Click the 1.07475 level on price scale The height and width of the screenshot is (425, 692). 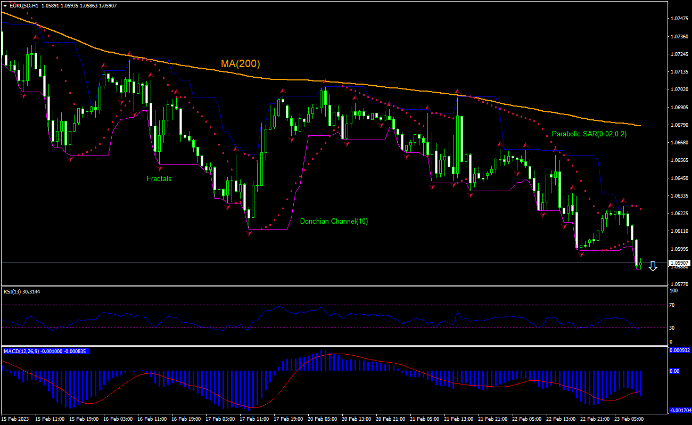[679, 19]
